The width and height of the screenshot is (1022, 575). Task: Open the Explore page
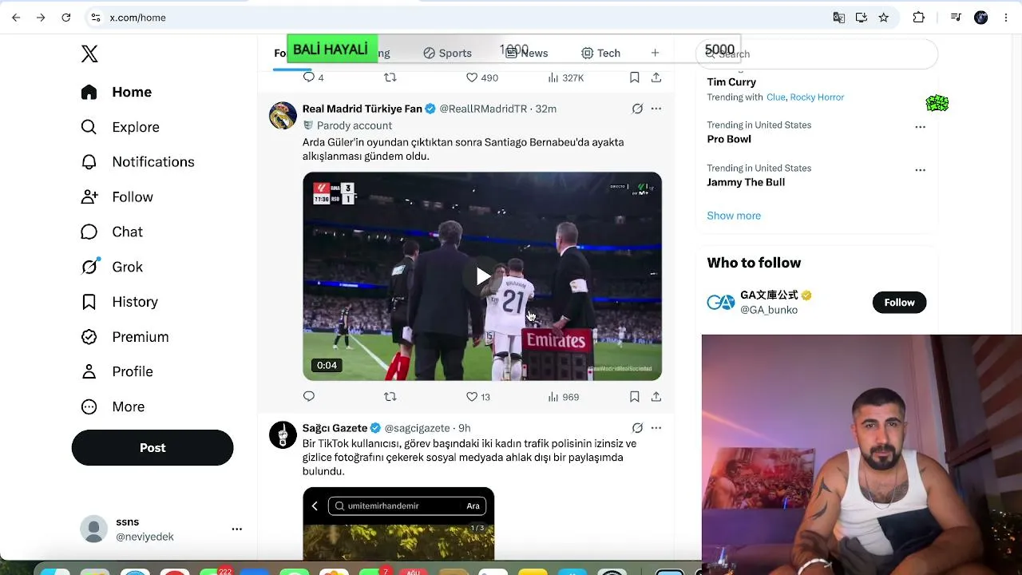[x=120, y=127]
